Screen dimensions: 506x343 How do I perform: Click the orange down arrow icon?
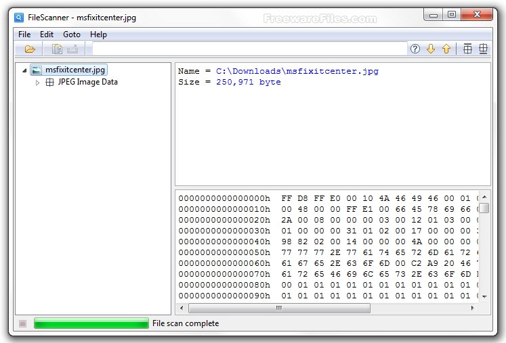pyautogui.click(x=431, y=49)
